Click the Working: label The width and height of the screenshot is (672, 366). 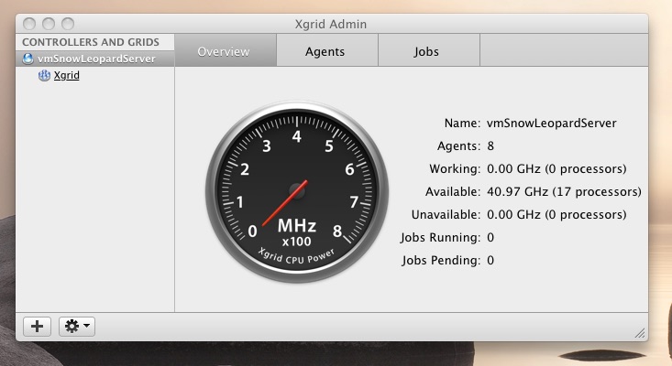coord(455,169)
